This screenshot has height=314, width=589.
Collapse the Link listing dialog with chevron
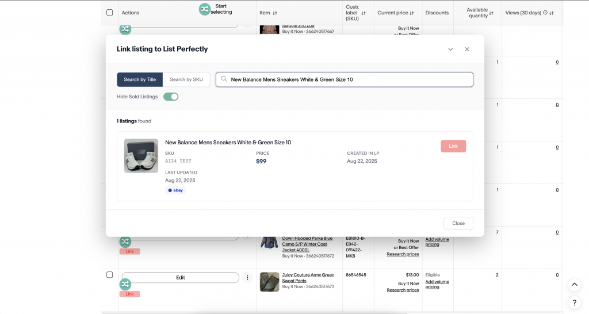pyautogui.click(x=450, y=49)
